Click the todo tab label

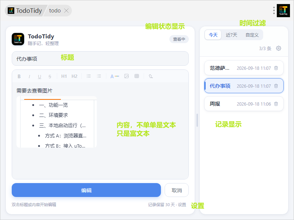pyautogui.click(x=55, y=11)
